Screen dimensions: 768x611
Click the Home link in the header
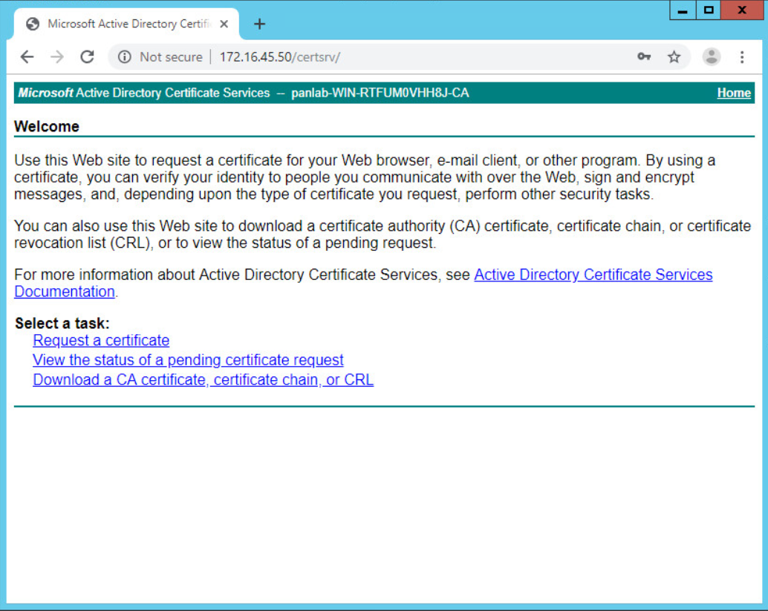click(x=734, y=93)
